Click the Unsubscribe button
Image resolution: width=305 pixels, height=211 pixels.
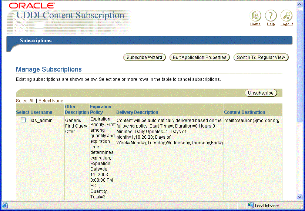coord(261,93)
